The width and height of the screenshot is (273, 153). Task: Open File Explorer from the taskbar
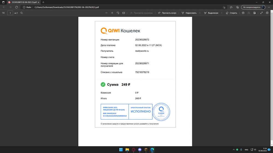pos(127,150)
